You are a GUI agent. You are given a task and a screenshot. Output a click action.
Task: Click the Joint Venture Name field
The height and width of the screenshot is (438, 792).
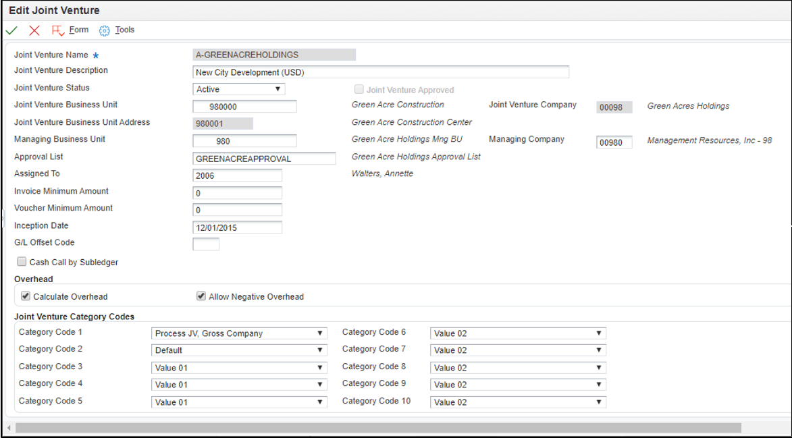pyautogui.click(x=274, y=55)
